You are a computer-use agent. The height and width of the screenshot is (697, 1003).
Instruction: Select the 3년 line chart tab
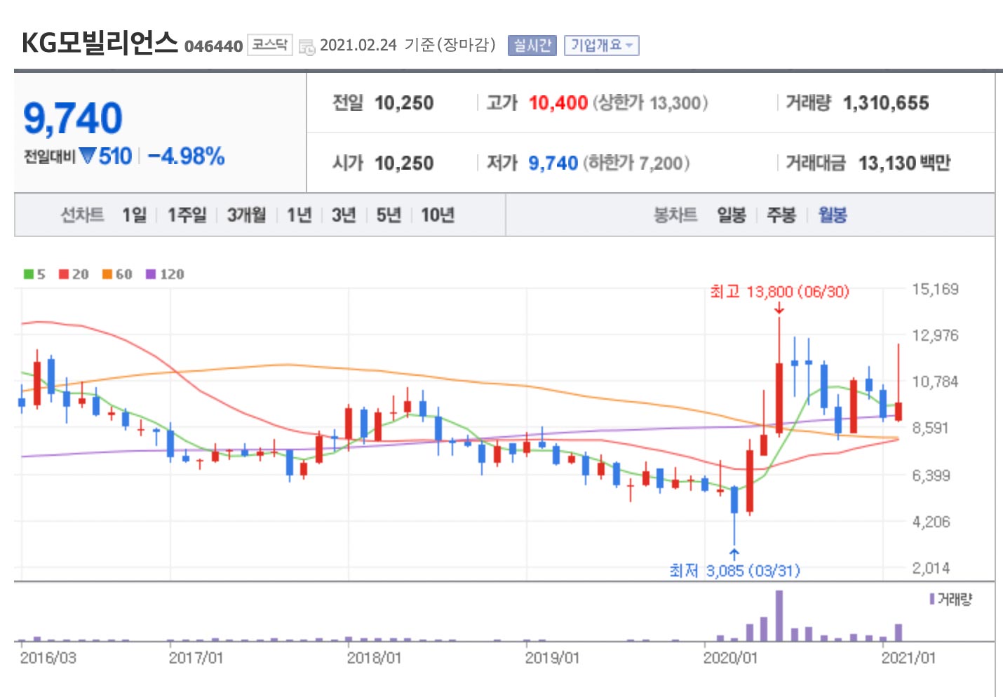click(x=344, y=215)
